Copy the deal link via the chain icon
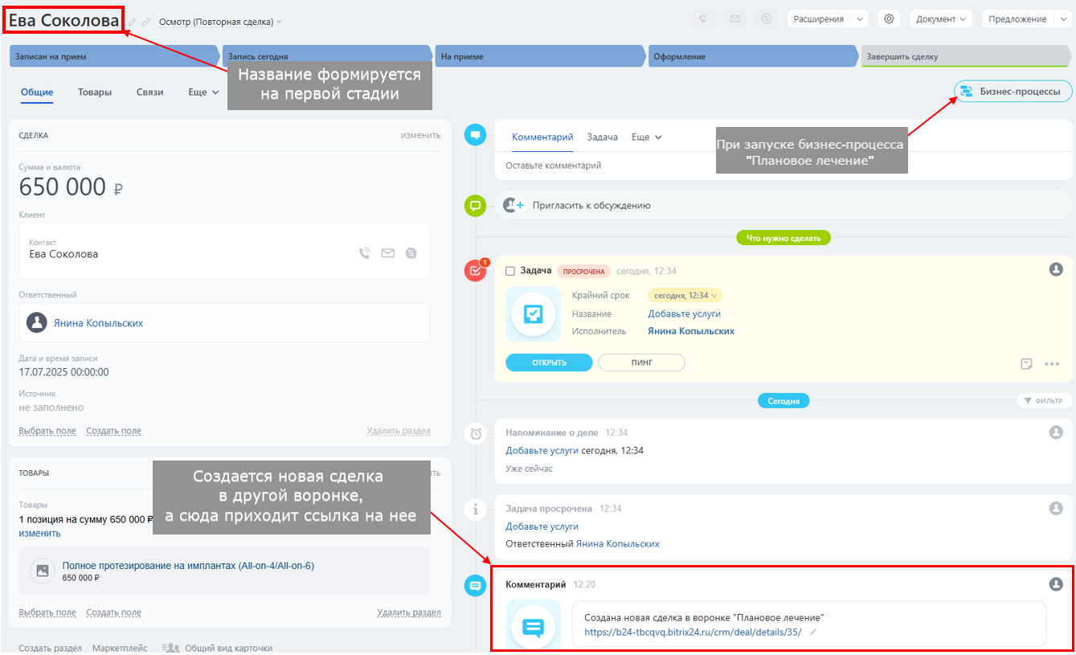Viewport: 1076px width, 655px height. (145, 22)
